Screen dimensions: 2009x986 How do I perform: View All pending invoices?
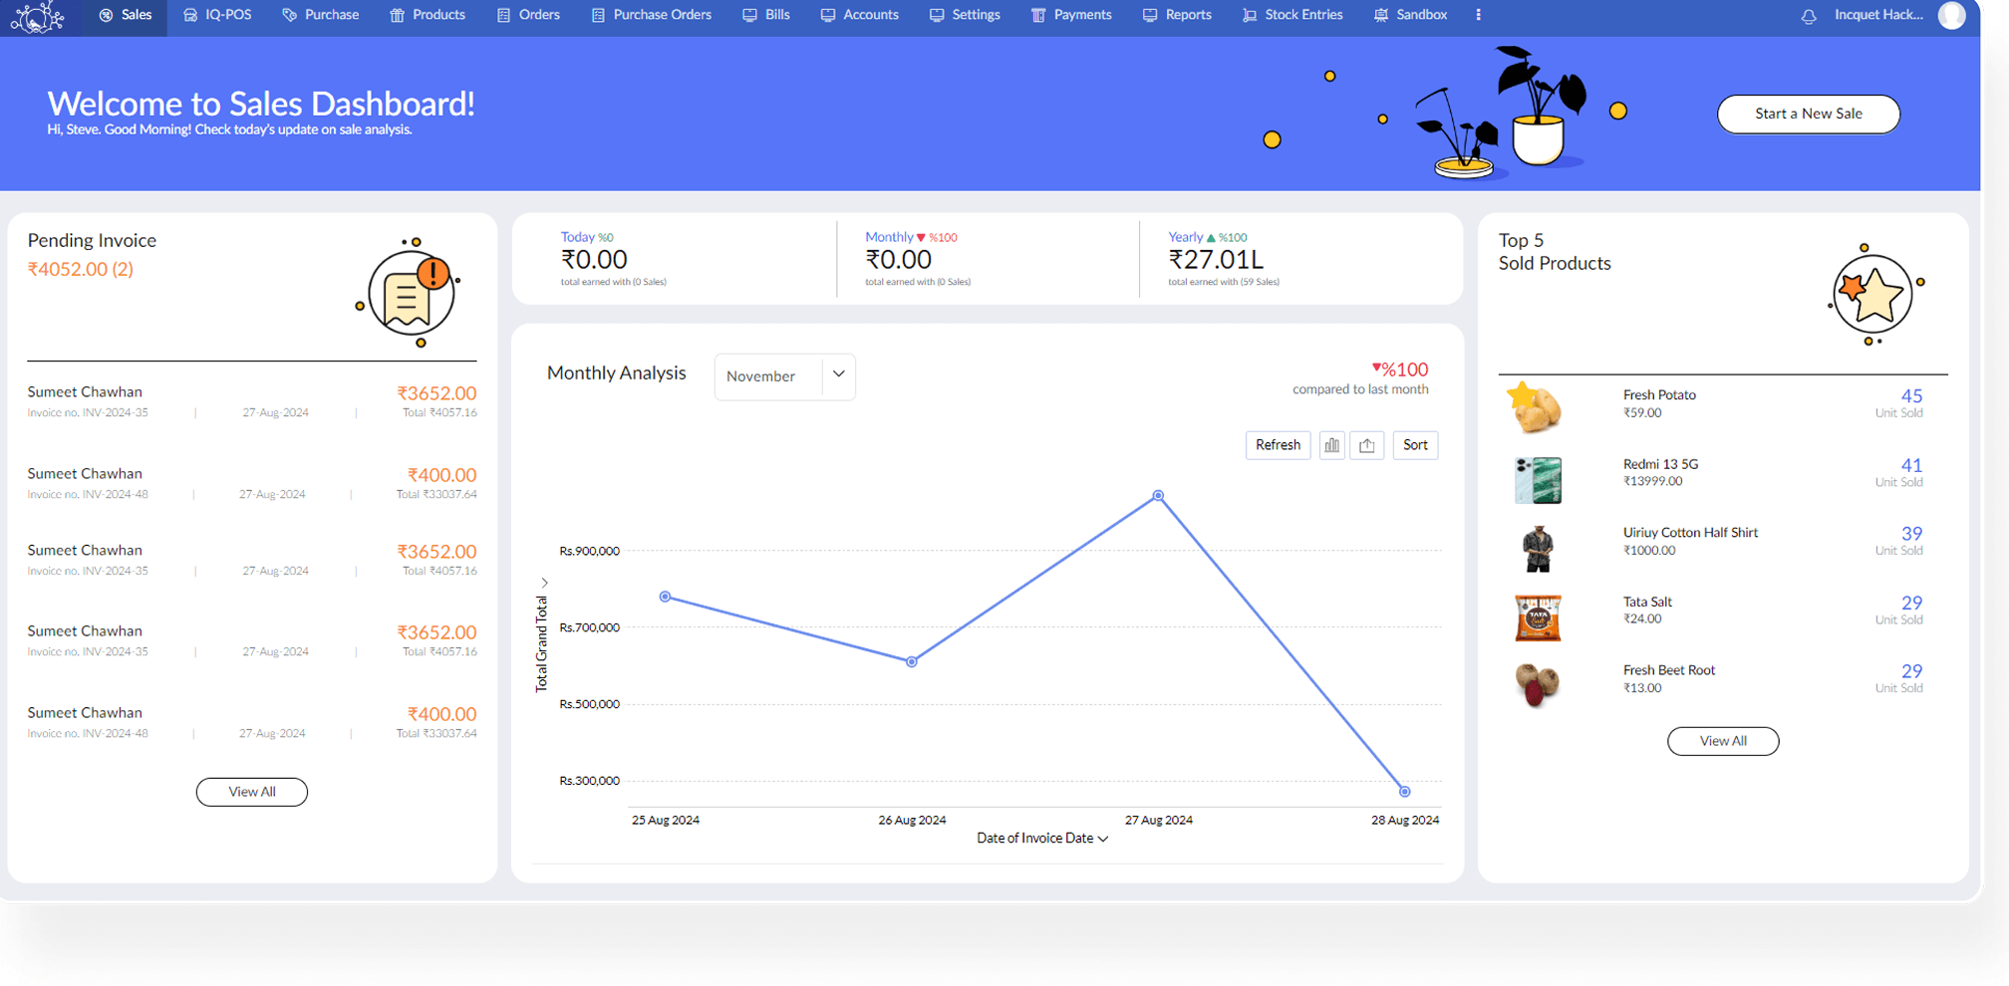[x=251, y=791]
